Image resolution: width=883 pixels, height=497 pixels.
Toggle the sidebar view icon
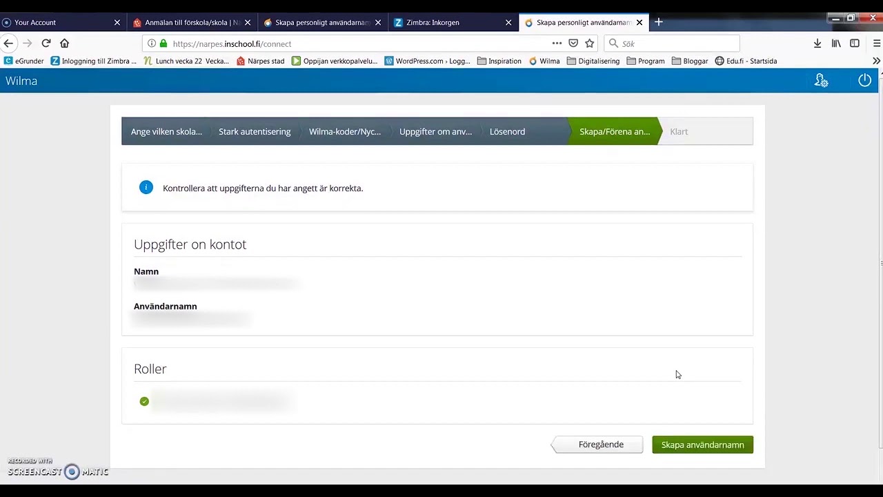[x=855, y=43]
